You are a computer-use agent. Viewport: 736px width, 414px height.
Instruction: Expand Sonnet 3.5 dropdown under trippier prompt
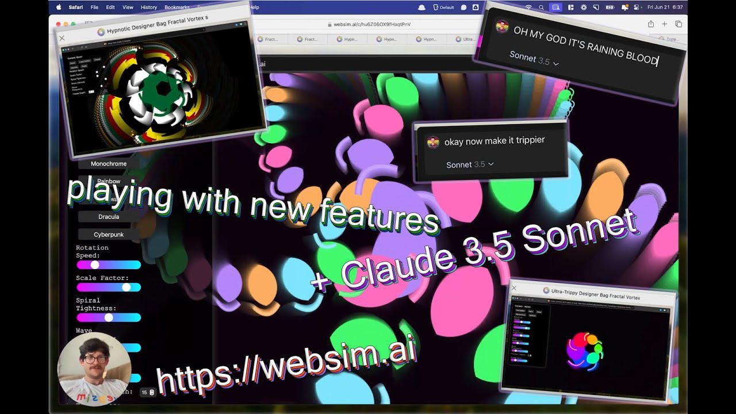click(470, 164)
